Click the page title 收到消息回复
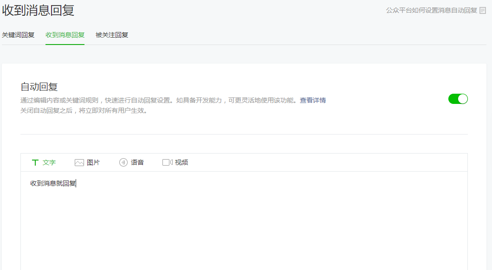 point(38,10)
